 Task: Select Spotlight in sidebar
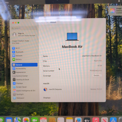(x=18, y=94)
